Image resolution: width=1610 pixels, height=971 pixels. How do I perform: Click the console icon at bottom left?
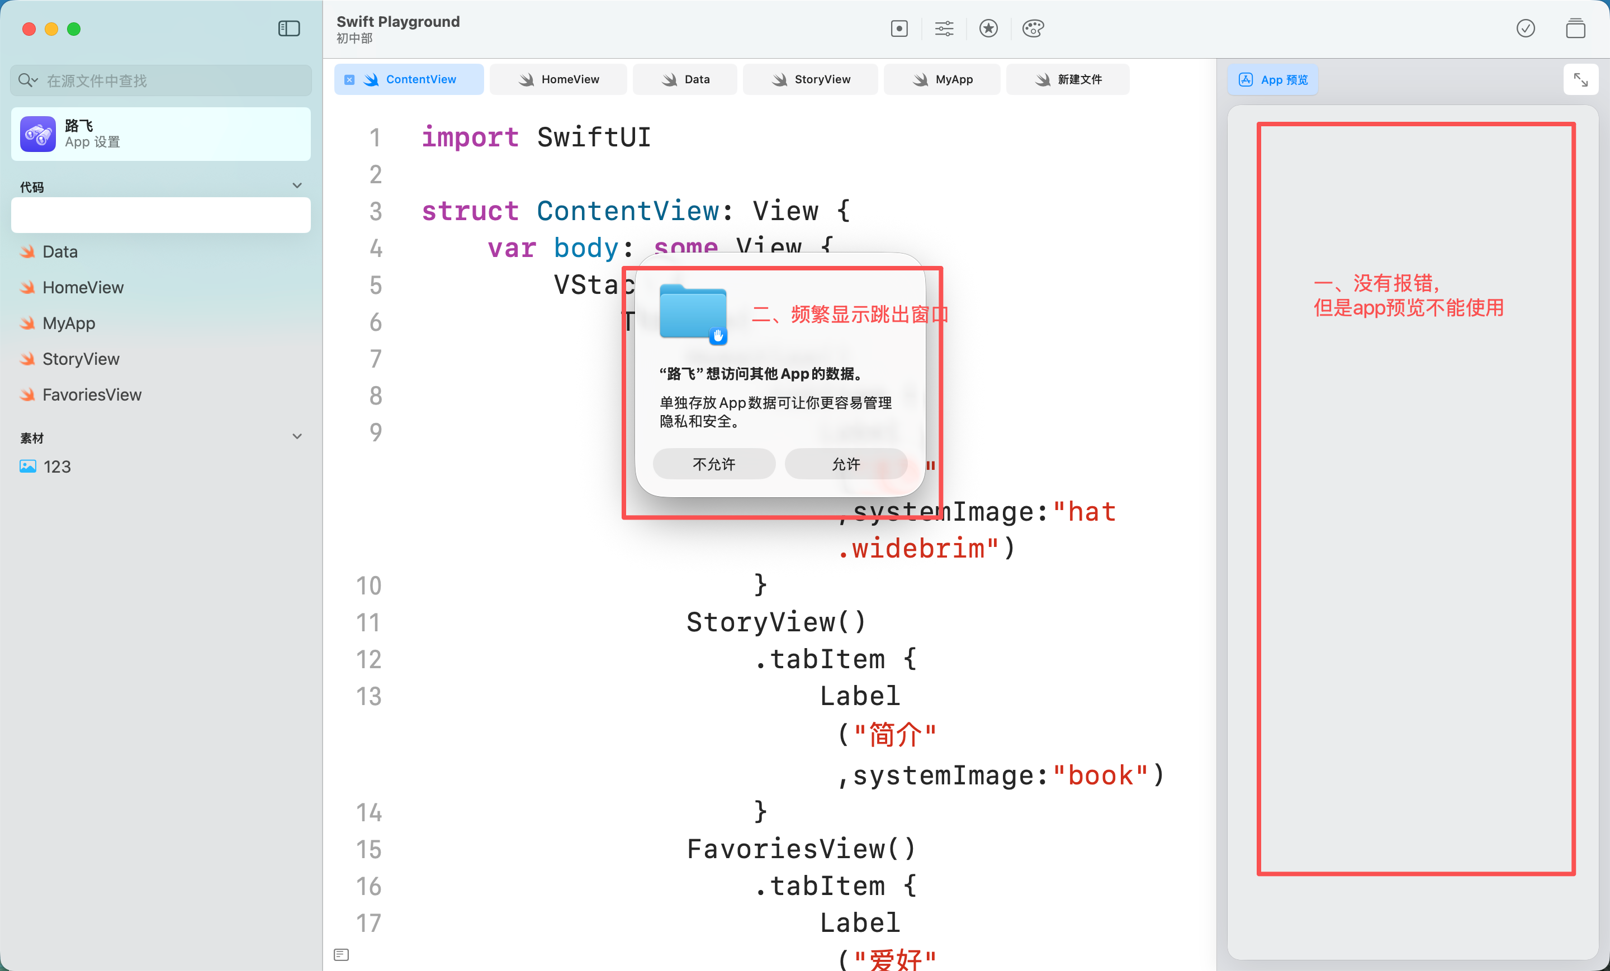(x=341, y=954)
